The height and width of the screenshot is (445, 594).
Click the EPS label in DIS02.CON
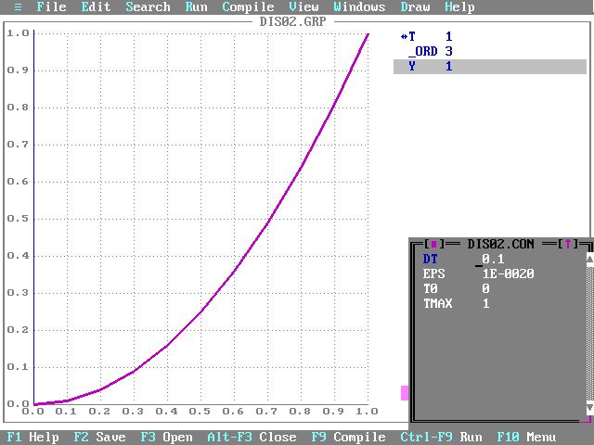click(x=434, y=274)
